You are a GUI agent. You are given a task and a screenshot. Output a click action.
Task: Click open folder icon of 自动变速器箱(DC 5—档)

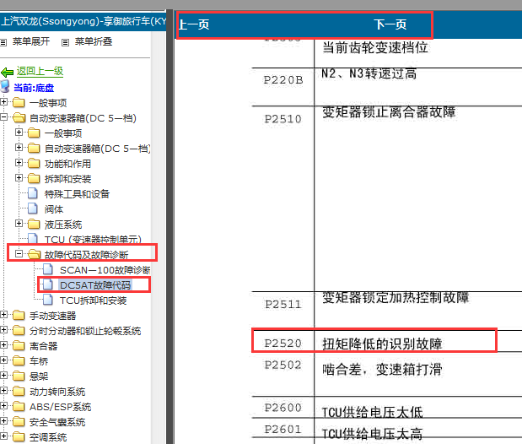[19, 117]
